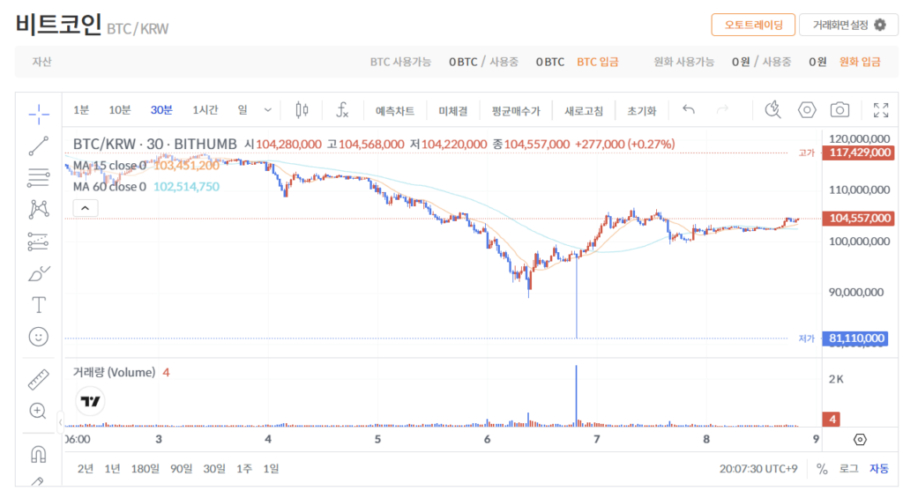Screen dimensions: 903x491
Task: Click the 고가 117,429,000 high price label
Action: 858,153
